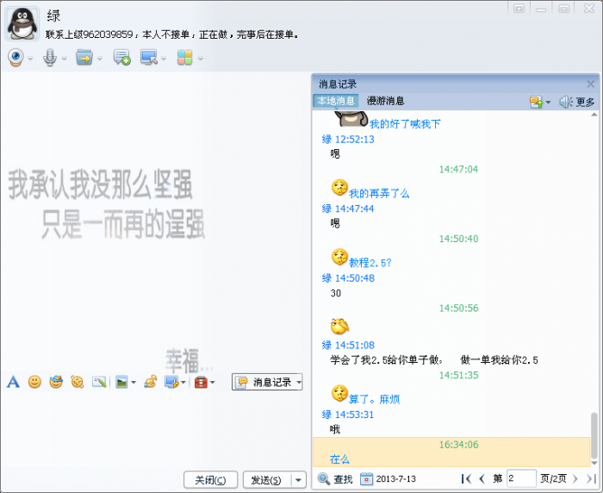Insert a picture using image icon
The width and height of the screenshot is (603, 493).
pyautogui.click(x=121, y=382)
